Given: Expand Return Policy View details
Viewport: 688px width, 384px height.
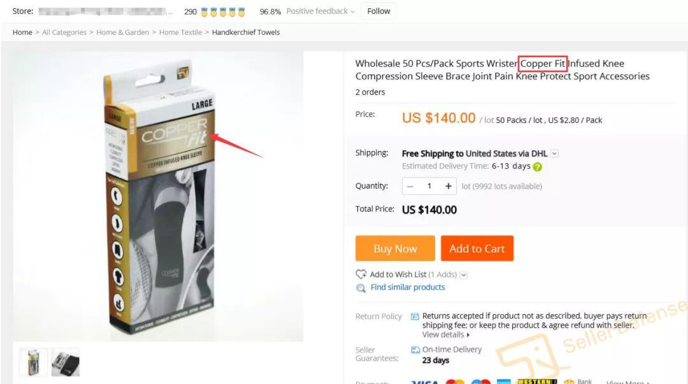Looking at the screenshot, I should point(446,335).
